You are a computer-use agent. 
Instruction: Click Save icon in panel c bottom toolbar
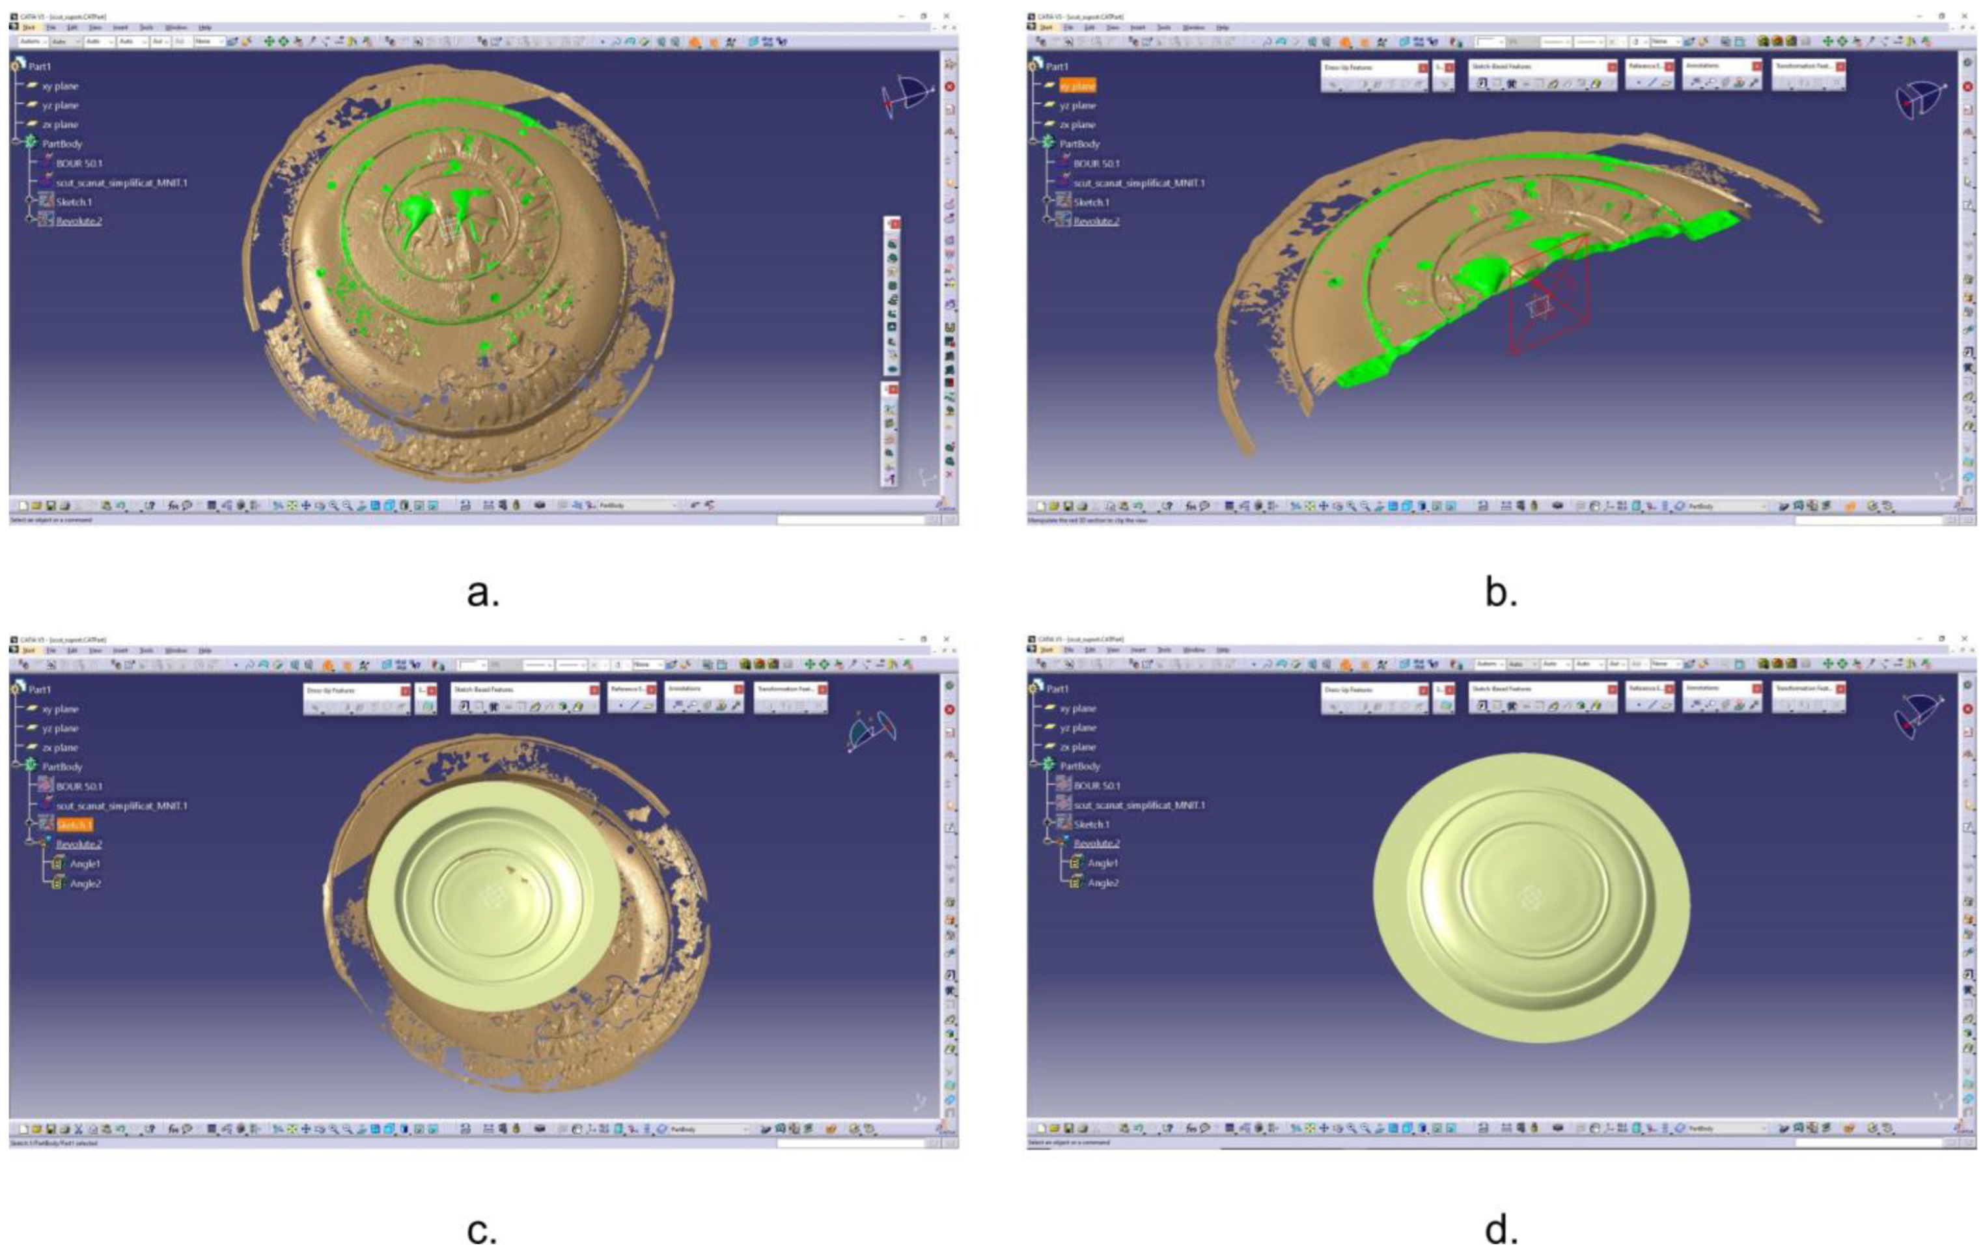(50, 1129)
